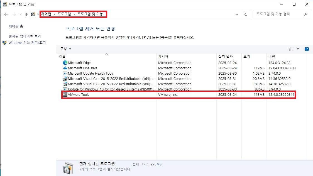Open the 설치된 업데이트 보기 link
This screenshot has height=176, width=313.
pos(25,36)
